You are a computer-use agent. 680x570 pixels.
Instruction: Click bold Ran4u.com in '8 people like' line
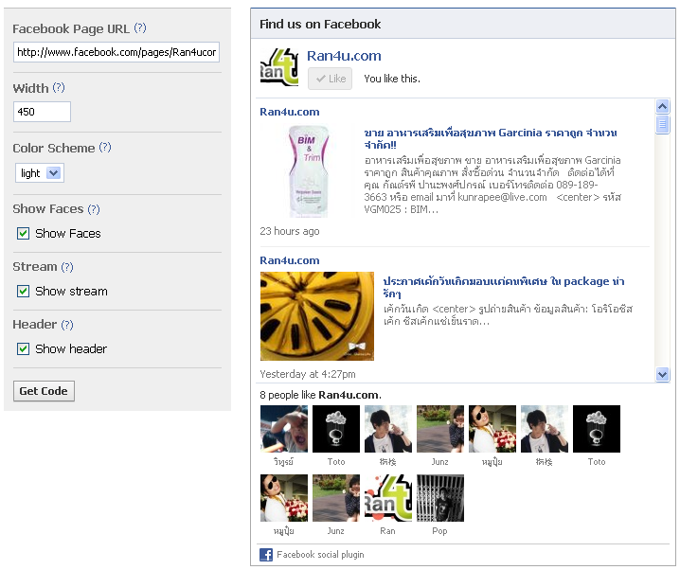tap(349, 395)
